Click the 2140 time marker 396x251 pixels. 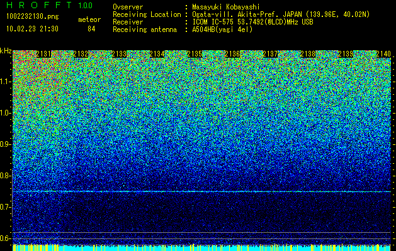pos(383,54)
